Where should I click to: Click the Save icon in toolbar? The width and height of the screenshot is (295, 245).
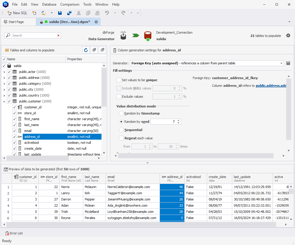[x=60, y=13]
